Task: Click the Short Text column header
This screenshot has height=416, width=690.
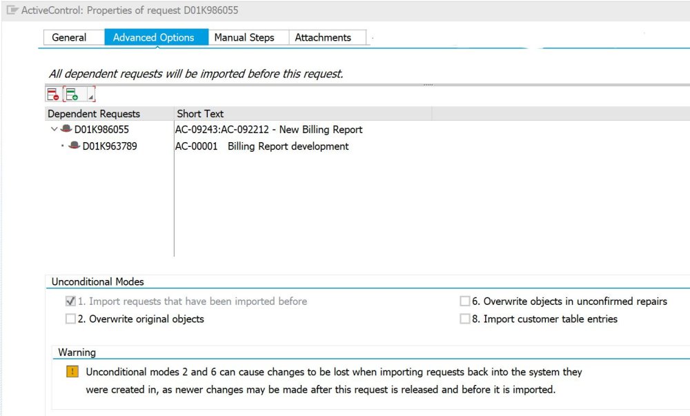Action: tap(200, 114)
